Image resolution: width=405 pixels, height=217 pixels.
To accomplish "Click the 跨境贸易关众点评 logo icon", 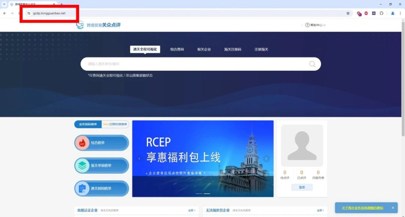I will (x=79, y=25).
